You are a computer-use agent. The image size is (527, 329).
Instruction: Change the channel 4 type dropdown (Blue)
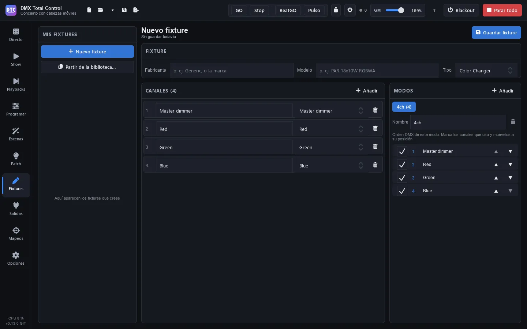(x=331, y=165)
